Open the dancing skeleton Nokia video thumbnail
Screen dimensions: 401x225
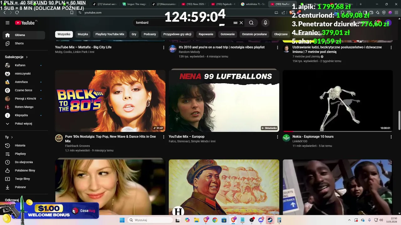(x=338, y=101)
